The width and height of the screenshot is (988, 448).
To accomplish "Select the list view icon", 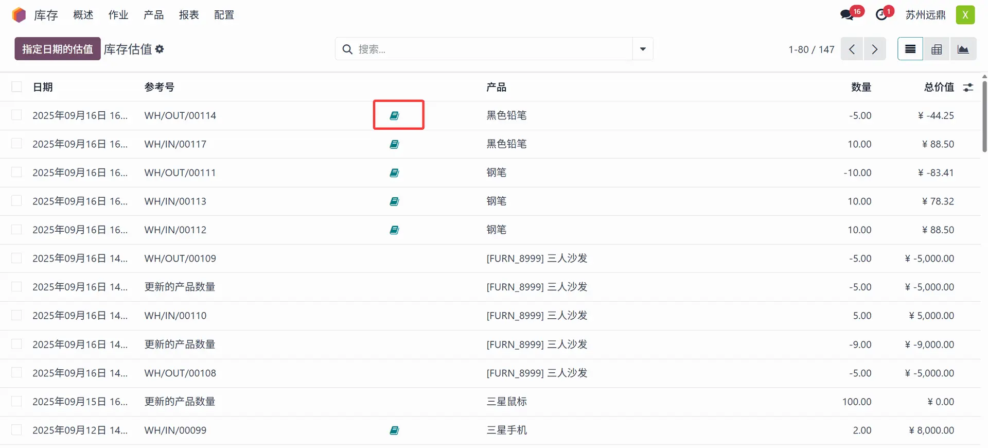I will [x=910, y=49].
